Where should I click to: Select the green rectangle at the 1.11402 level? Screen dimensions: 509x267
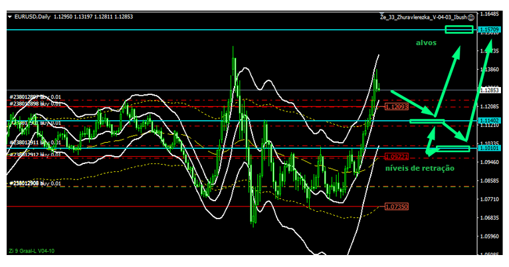[x=427, y=121]
